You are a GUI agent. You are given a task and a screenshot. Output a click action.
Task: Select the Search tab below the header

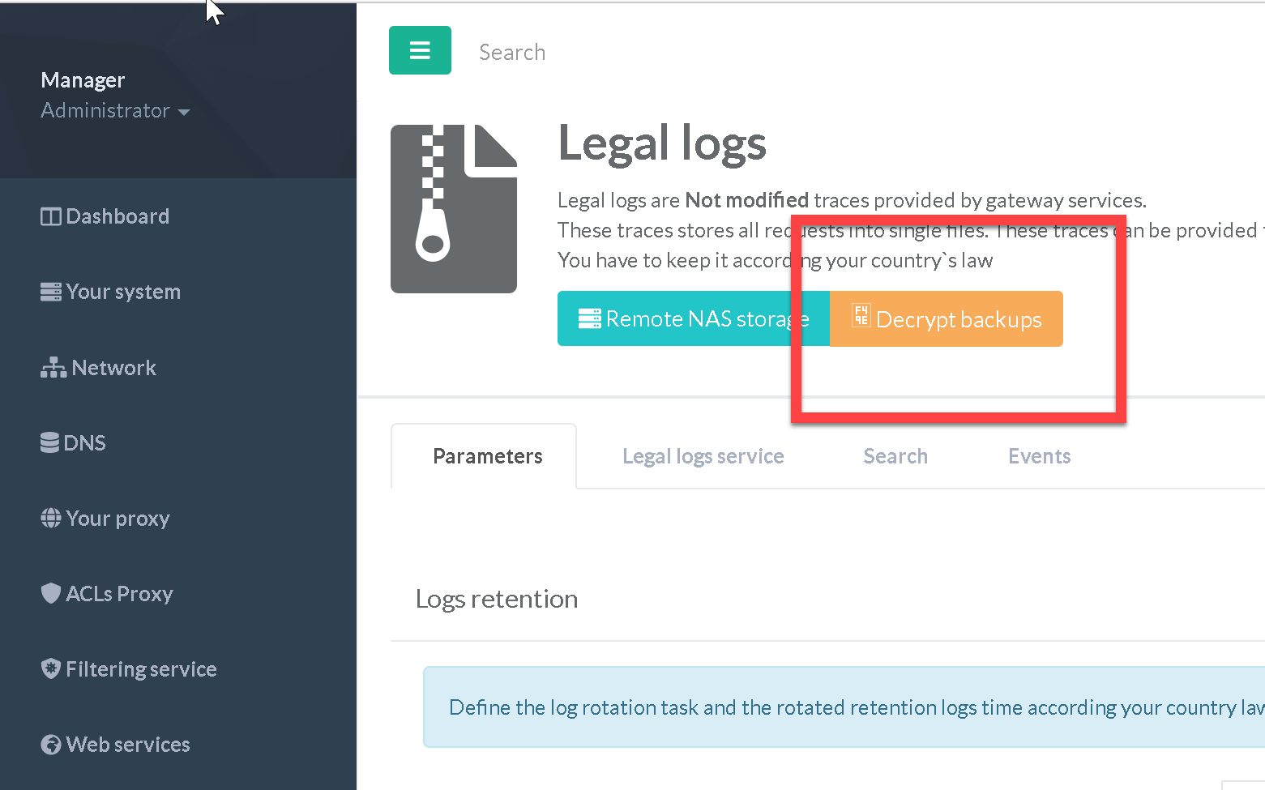coord(895,457)
